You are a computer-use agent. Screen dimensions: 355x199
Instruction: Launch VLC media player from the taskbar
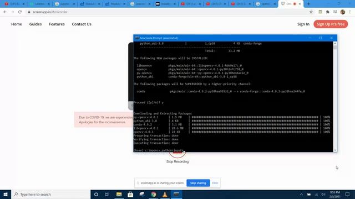(x=165, y=194)
